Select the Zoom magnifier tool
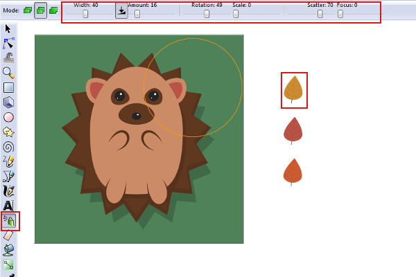 (9, 73)
